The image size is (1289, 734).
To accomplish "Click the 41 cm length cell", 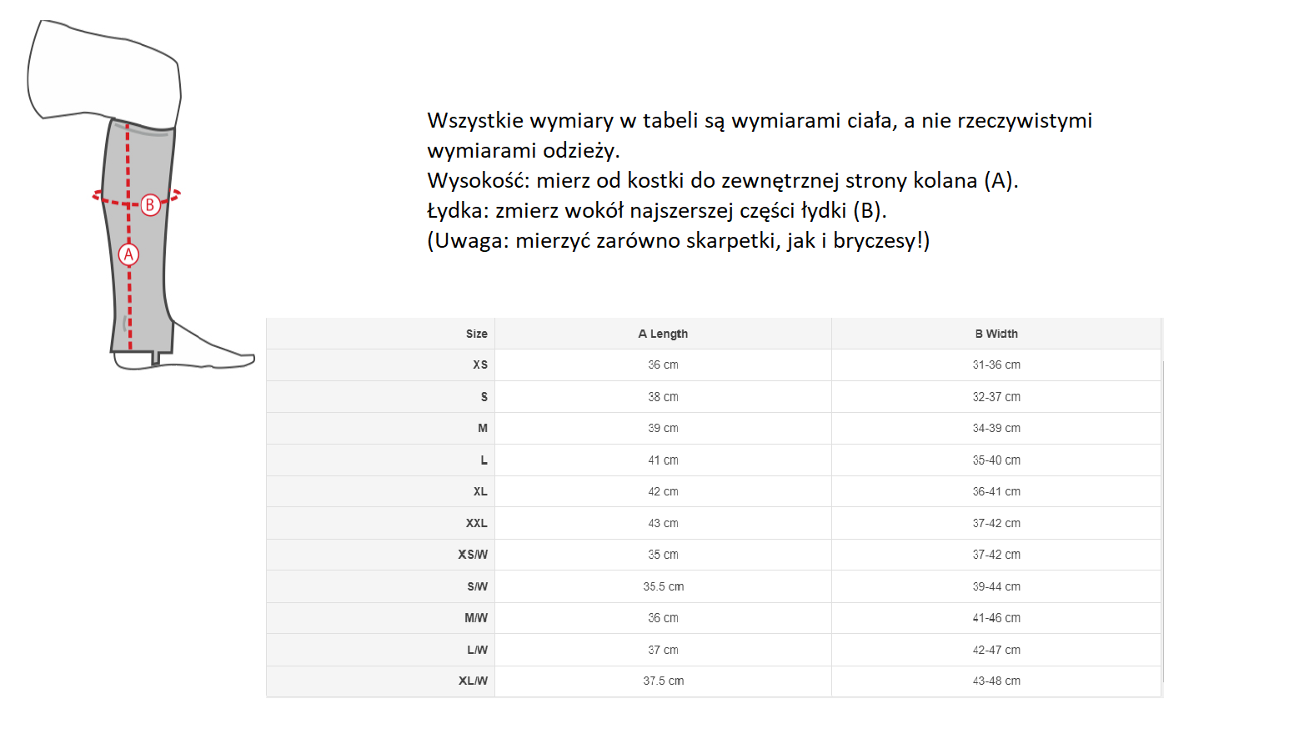I will pyautogui.click(x=663, y=460).
